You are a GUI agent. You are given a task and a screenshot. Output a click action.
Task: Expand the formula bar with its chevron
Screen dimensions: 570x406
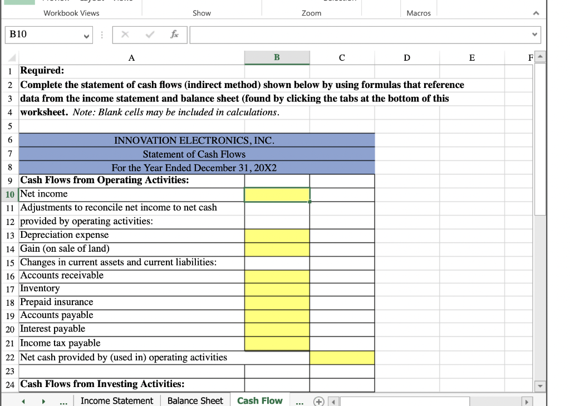point(533,35)
